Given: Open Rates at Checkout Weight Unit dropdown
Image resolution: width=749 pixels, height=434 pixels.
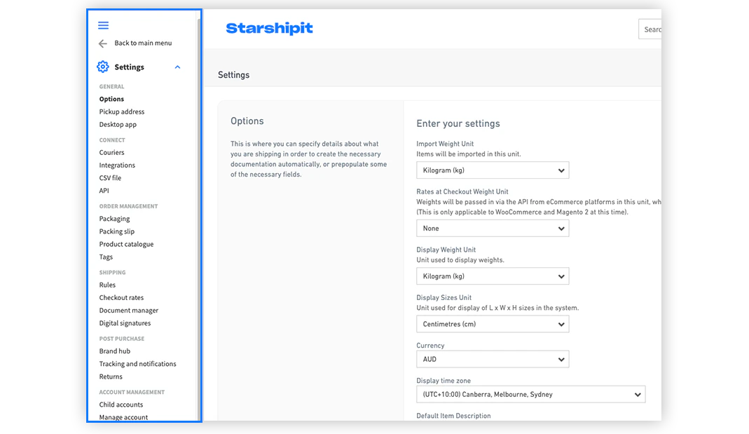Looking at the screenshot, I should coord(492,229).
